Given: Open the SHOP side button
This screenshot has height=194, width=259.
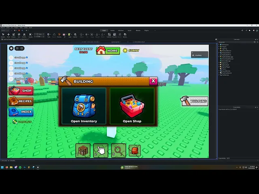Looking at the screenshot, I should tap(21, 91).
